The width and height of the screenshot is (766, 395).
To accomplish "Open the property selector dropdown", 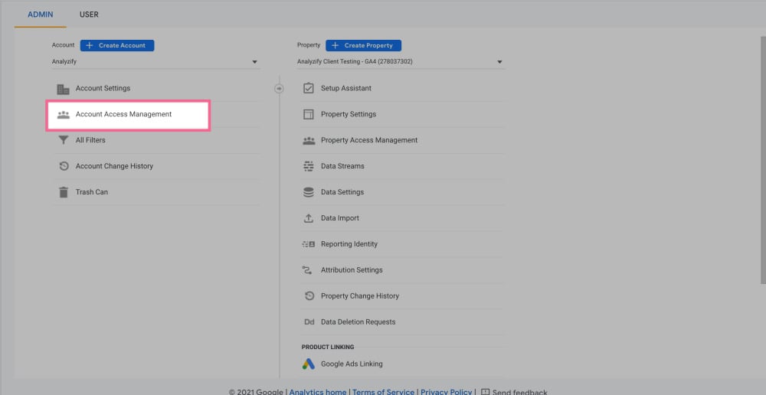I will tap(400, 62).
